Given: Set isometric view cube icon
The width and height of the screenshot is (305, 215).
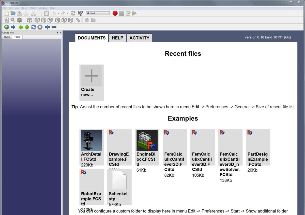Looking at the screenshot, I should point(29,20).
